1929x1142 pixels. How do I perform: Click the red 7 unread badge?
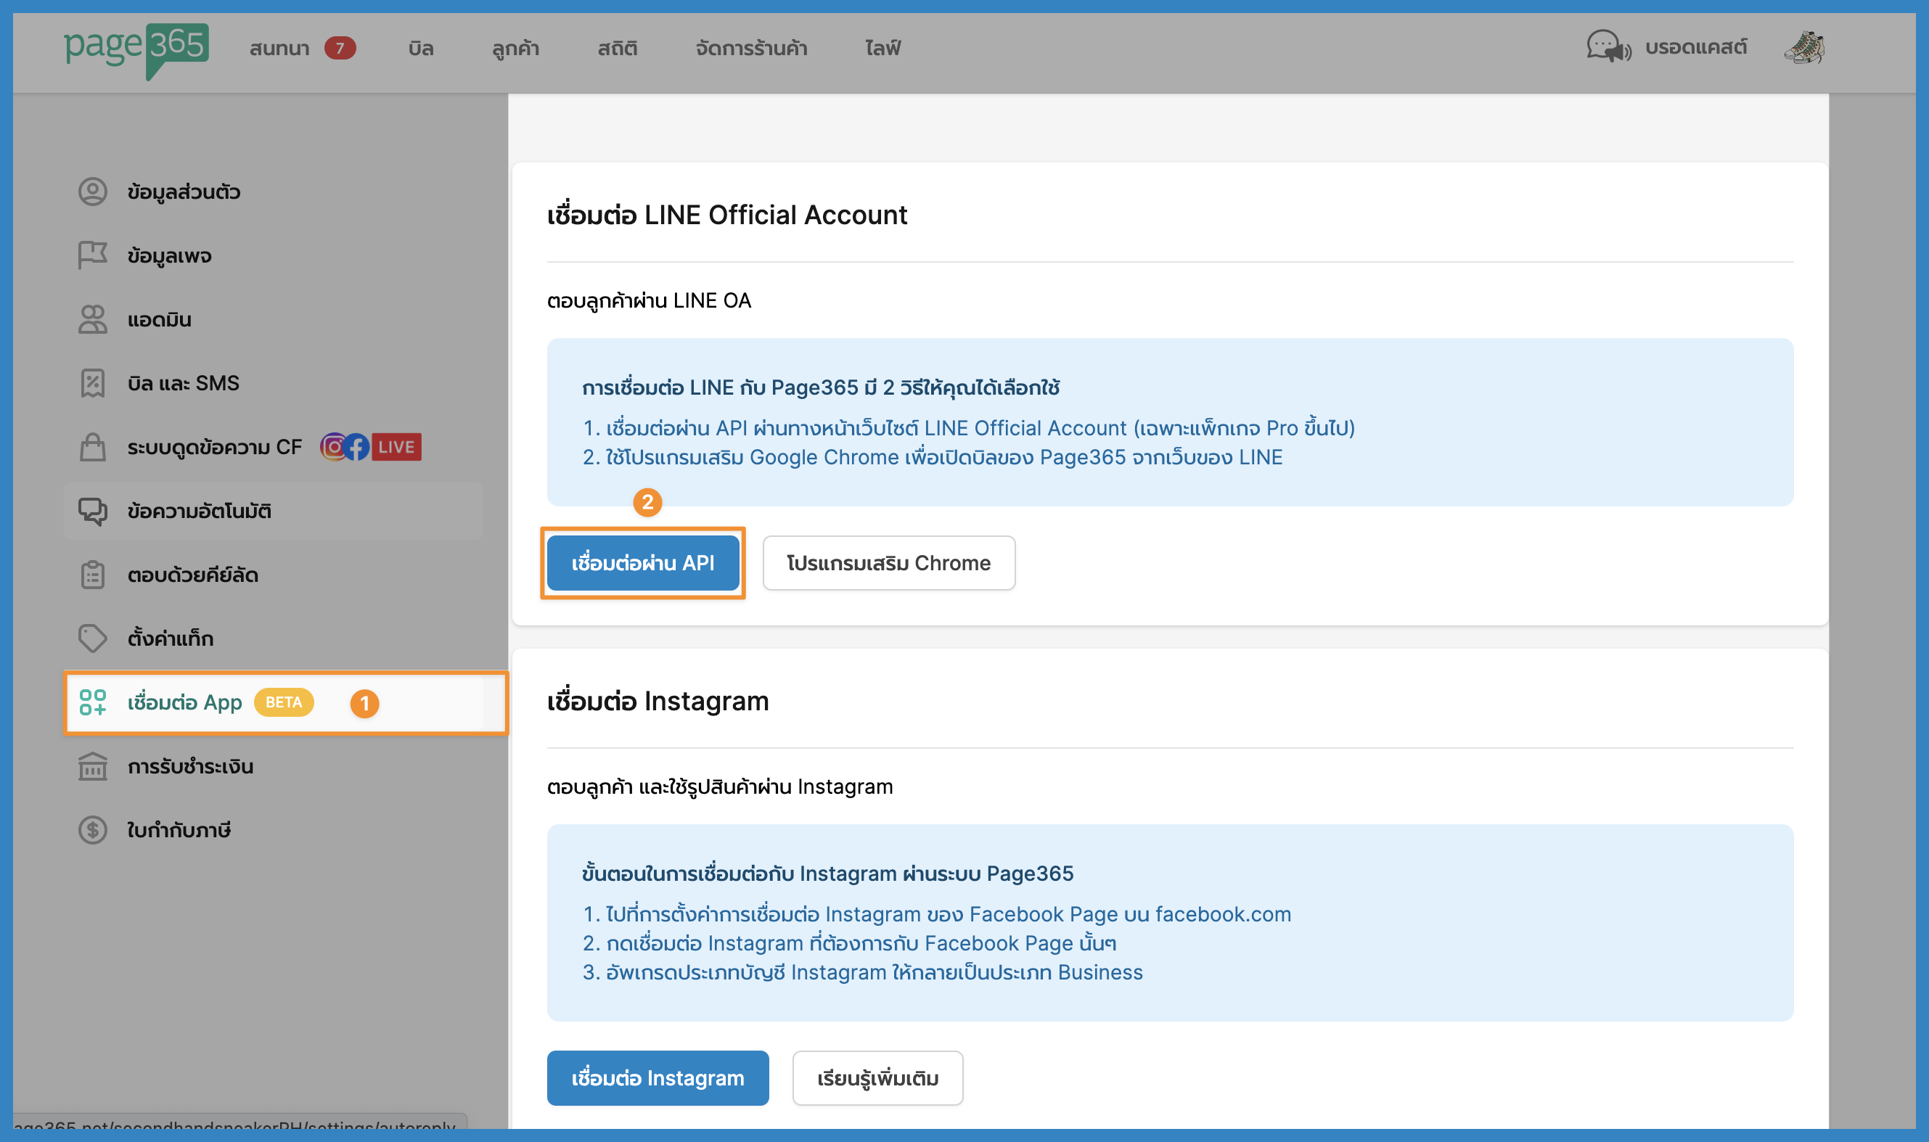pos(340,49)
